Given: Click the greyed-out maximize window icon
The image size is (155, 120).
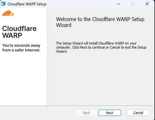Looking at the screenshot, I should click(x=133, y=4).
